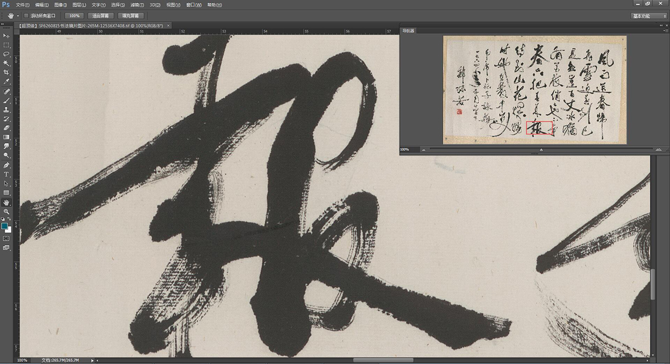Click the background color swatch

[x=8, y=229]
